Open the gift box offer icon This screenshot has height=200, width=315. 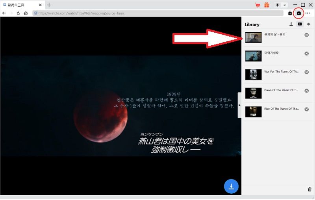tap(267, 5)
